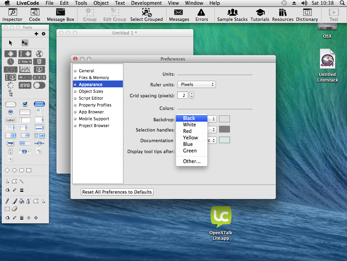Choose Other... from the Backdrop menu
347x261 pixels.
pos(192,161)
